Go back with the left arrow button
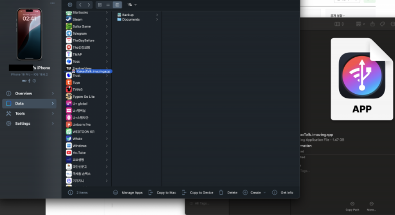 click(x=80, y=5)
